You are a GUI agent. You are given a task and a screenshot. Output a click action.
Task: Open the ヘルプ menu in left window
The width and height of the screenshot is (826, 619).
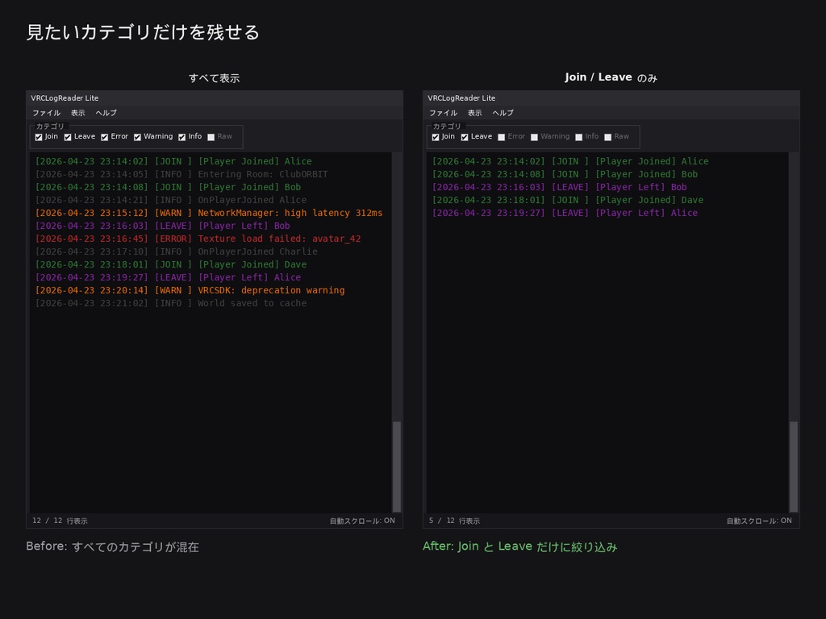[106, 113]
